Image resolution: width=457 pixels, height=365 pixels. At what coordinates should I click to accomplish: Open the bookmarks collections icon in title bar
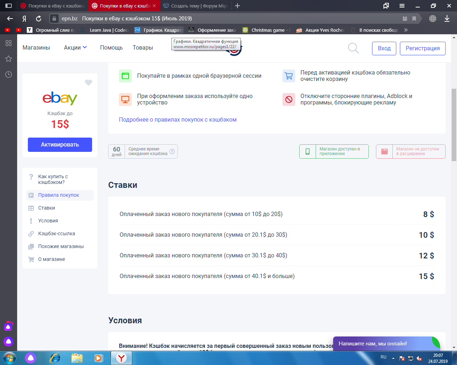click(x=386, y=6)
